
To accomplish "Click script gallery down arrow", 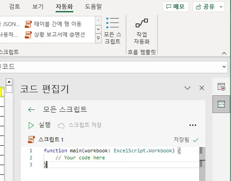I will coord(98,29).
